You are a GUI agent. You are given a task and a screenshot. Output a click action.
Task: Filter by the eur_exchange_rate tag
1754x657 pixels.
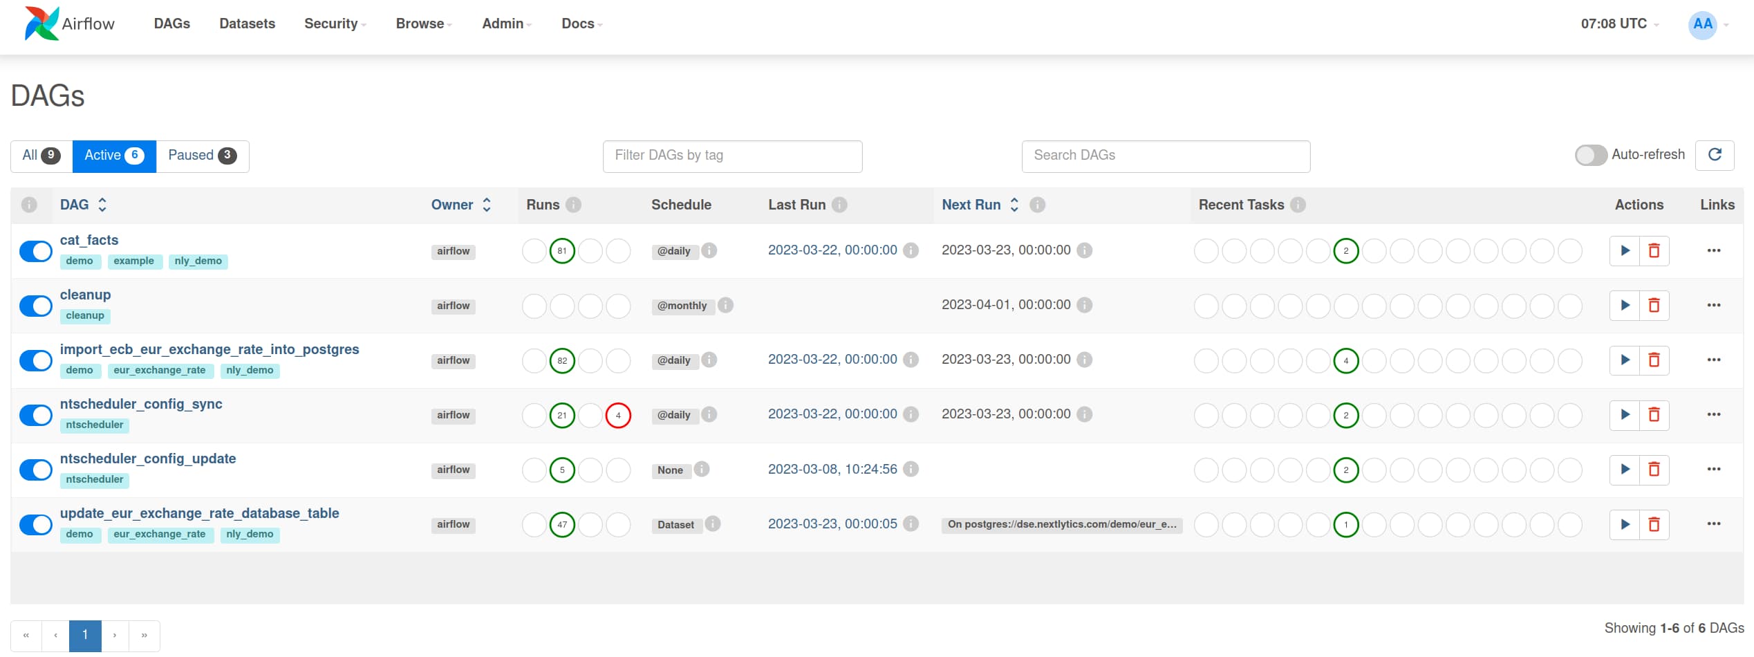pos(160,370)
